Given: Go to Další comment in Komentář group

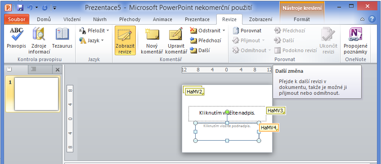Looking at the screenshot, I should [x=200, y=50].
